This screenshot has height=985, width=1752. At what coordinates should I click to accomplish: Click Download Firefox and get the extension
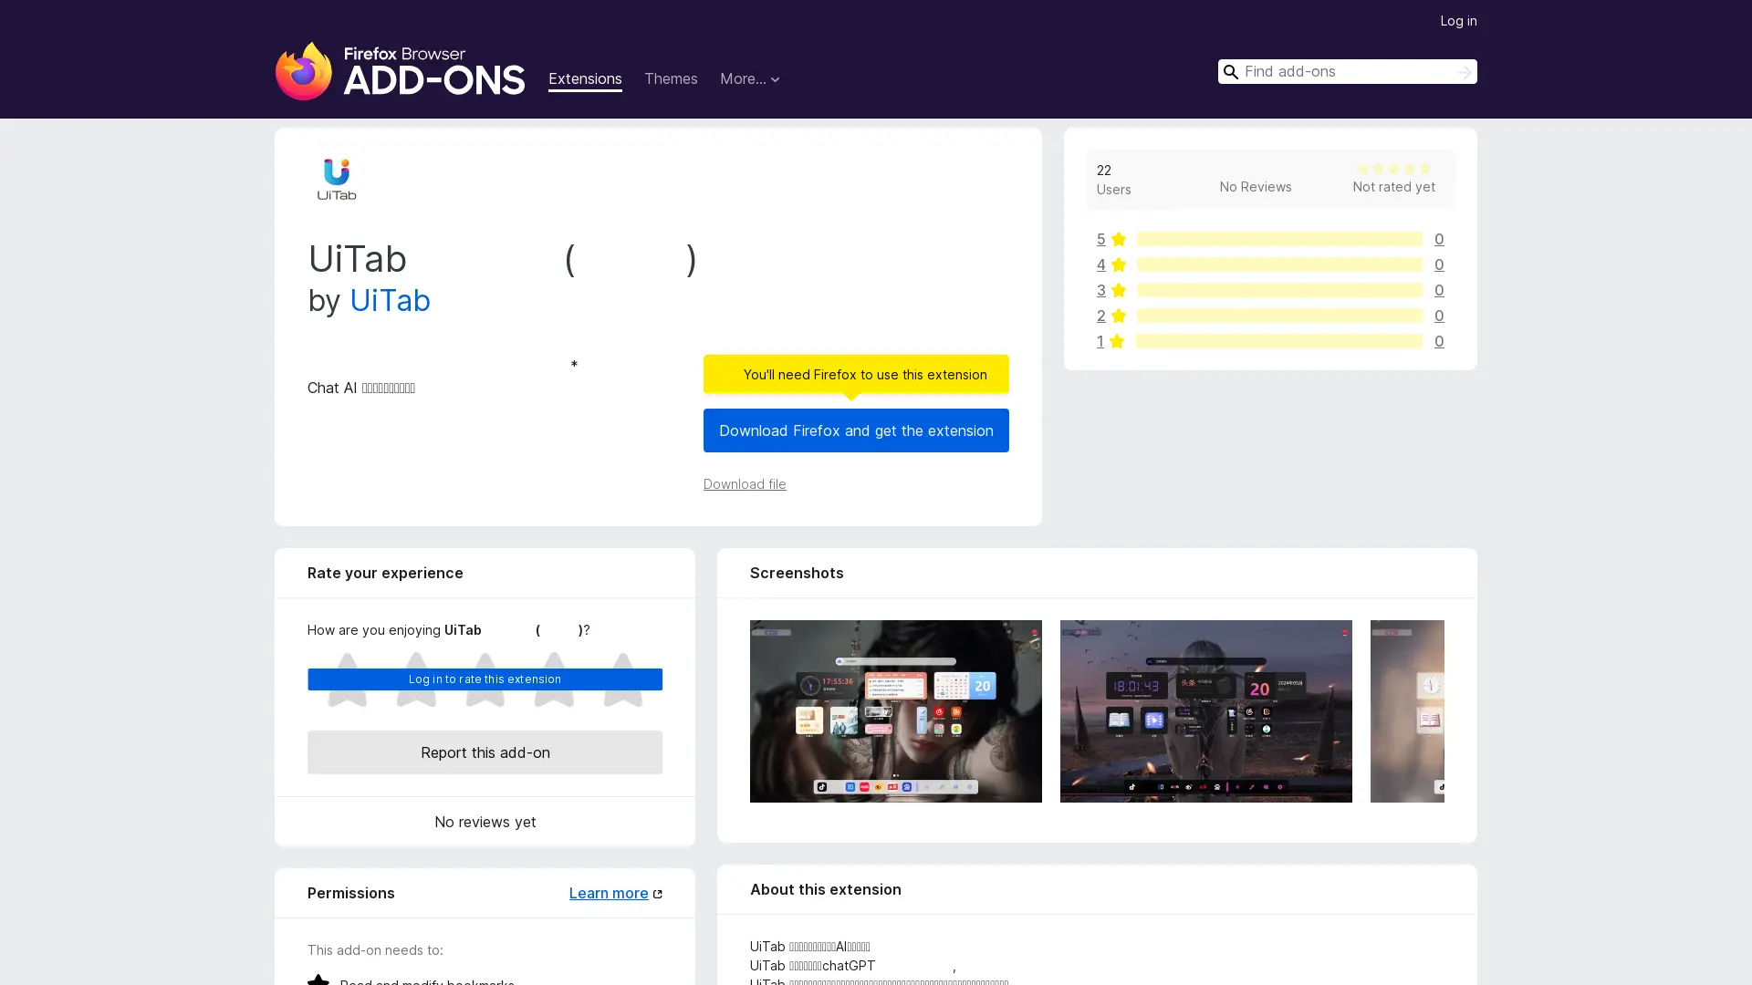pos(855,430)
